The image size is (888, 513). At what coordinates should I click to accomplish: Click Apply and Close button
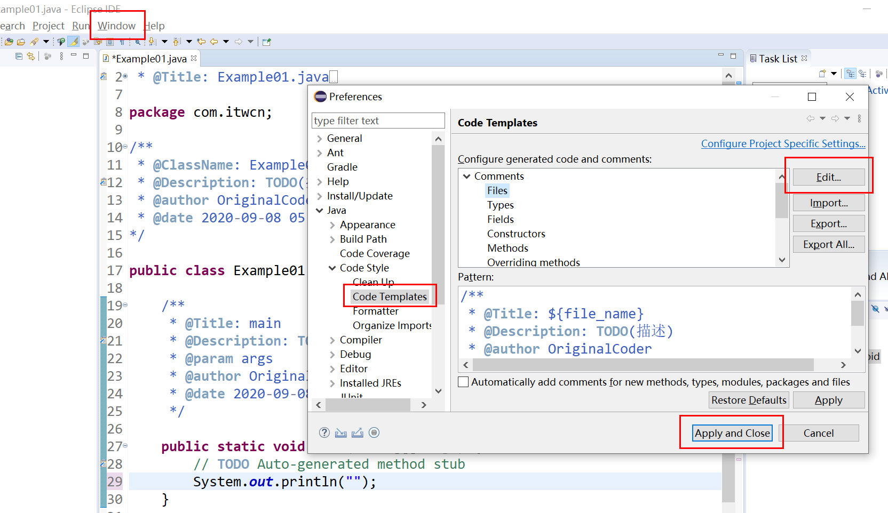point(732,433)
